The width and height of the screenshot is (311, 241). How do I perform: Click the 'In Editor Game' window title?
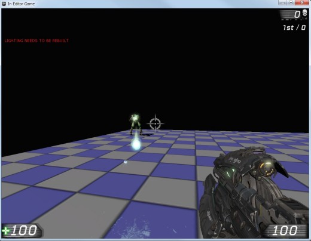tap(22, 4)
